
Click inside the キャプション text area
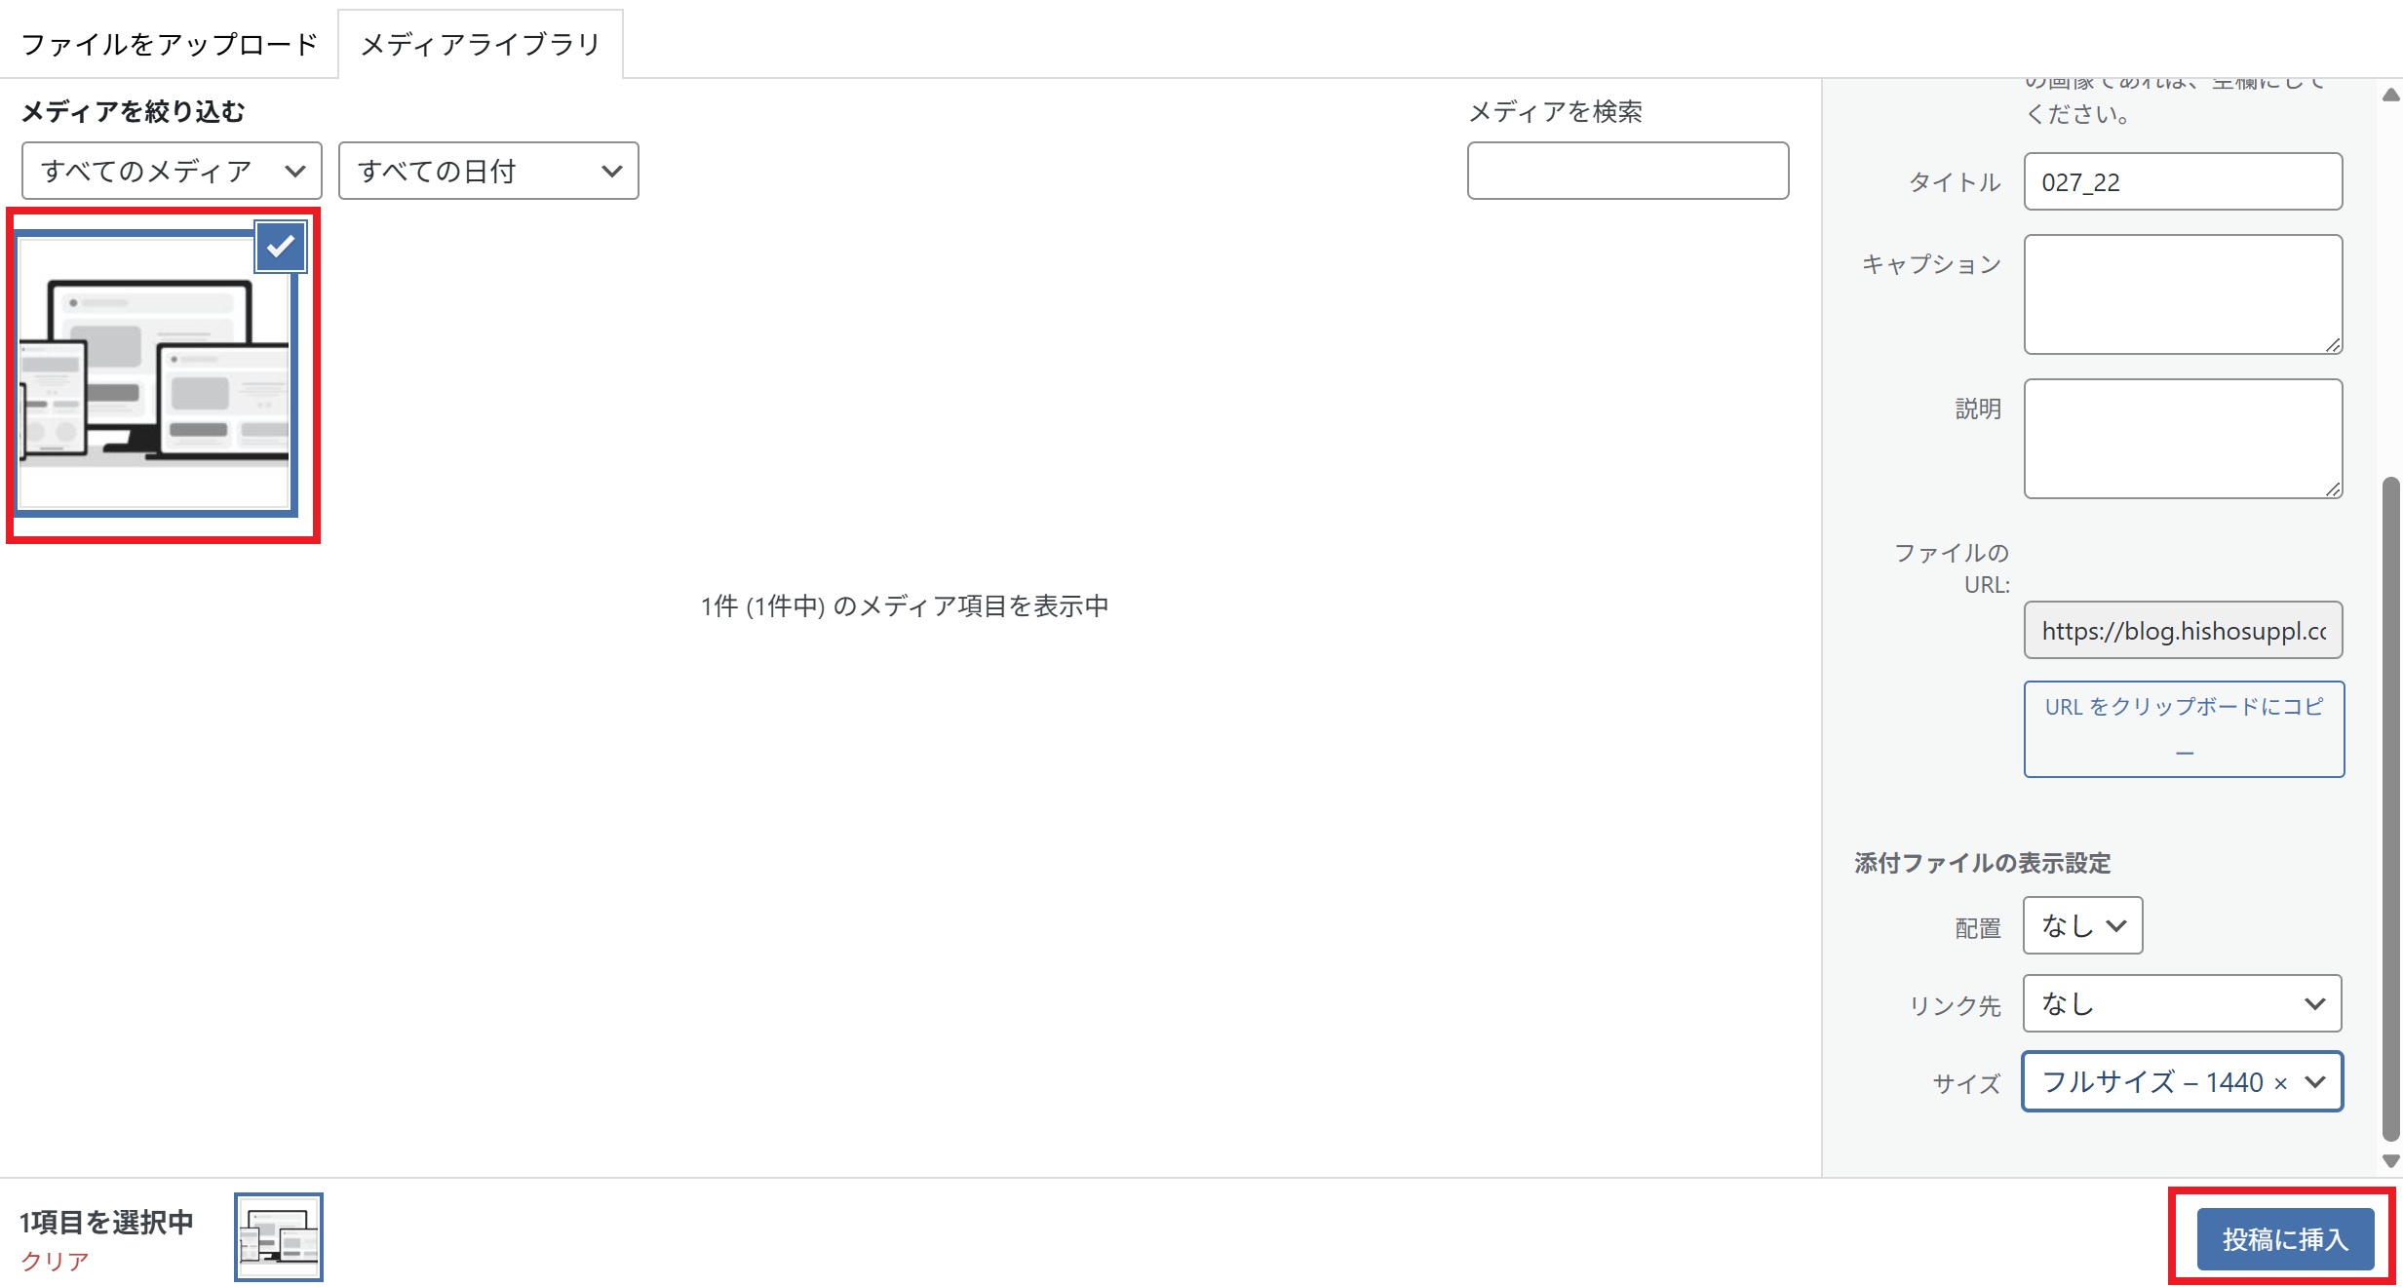coord(2182,293)
